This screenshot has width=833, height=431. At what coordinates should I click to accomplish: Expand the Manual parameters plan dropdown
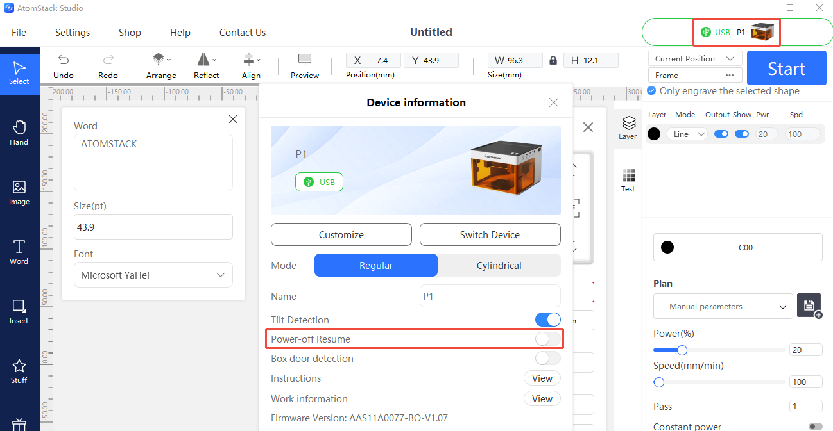723,306
